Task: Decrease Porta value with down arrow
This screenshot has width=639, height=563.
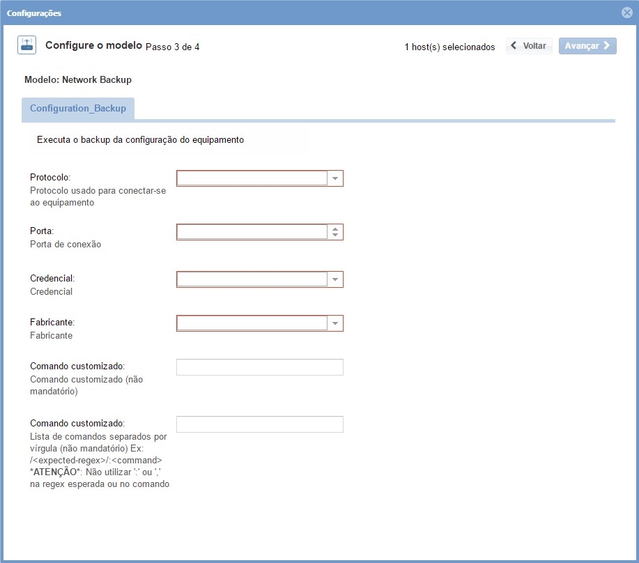Action: click(x=335, y=236)
